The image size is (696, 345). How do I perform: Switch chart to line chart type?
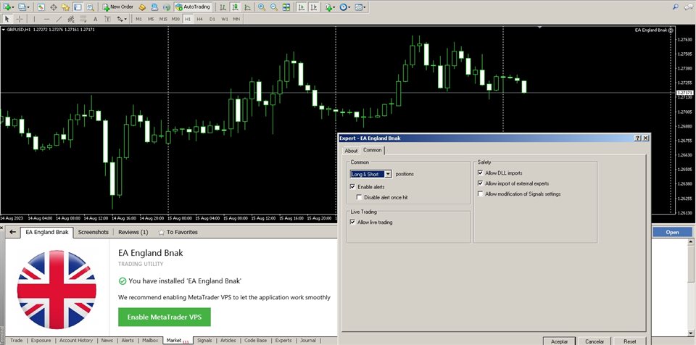(246, 7)
